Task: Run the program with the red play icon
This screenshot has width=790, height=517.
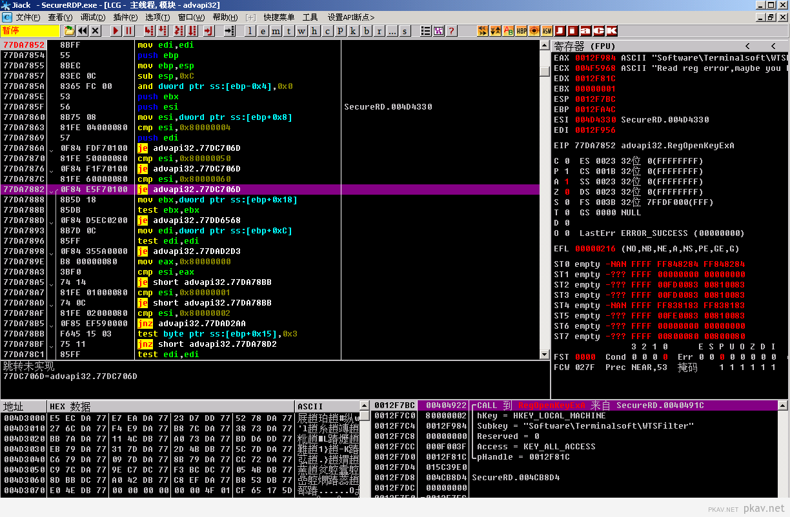Action: [116, 30]
